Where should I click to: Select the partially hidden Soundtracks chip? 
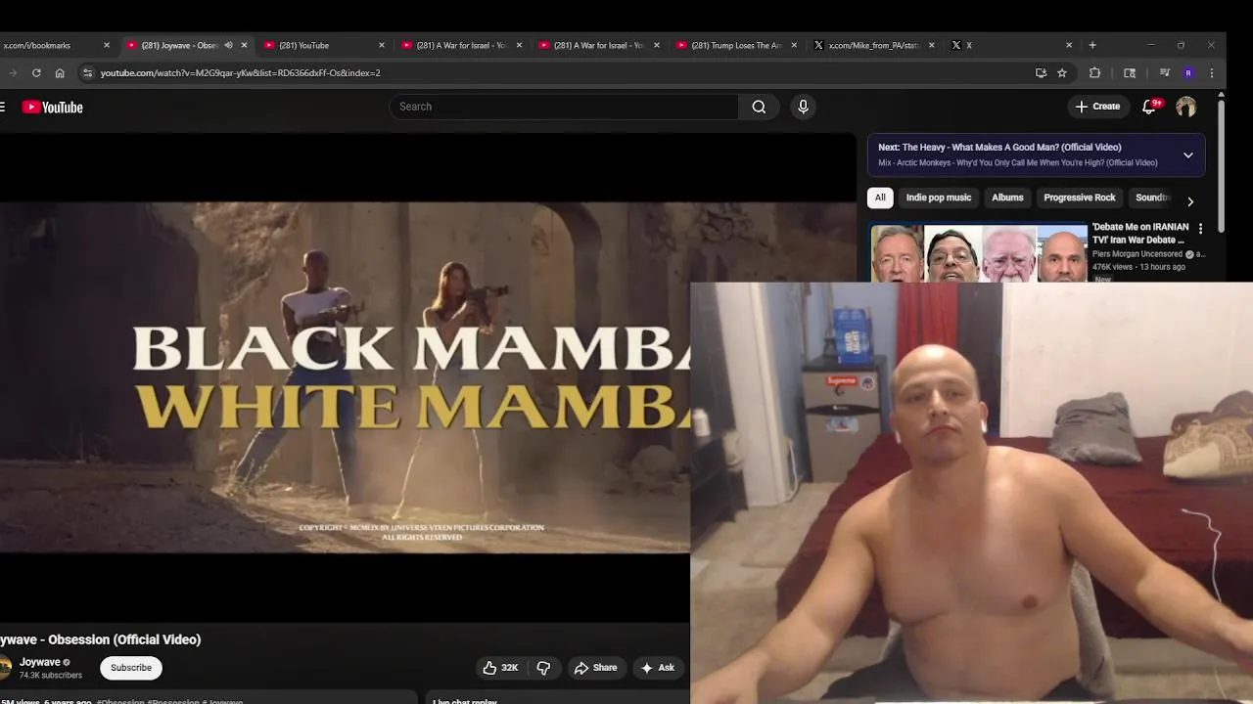tap(1152, 198)
